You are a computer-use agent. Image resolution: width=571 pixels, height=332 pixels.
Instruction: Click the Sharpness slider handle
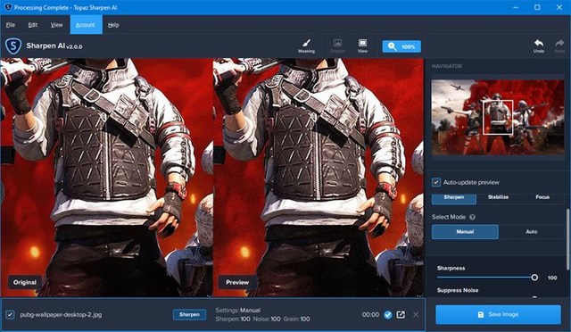534,278
